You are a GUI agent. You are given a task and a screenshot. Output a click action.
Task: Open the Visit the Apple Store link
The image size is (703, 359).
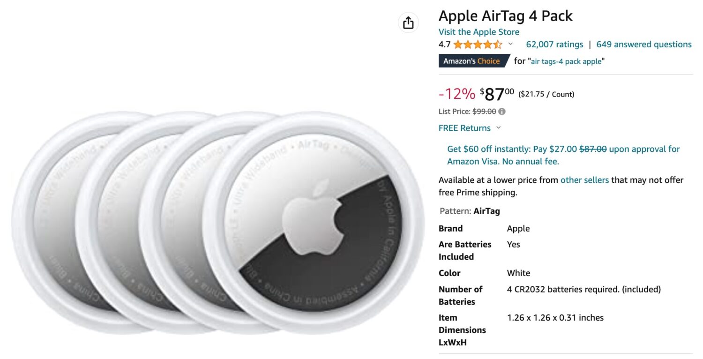(479, 32)
